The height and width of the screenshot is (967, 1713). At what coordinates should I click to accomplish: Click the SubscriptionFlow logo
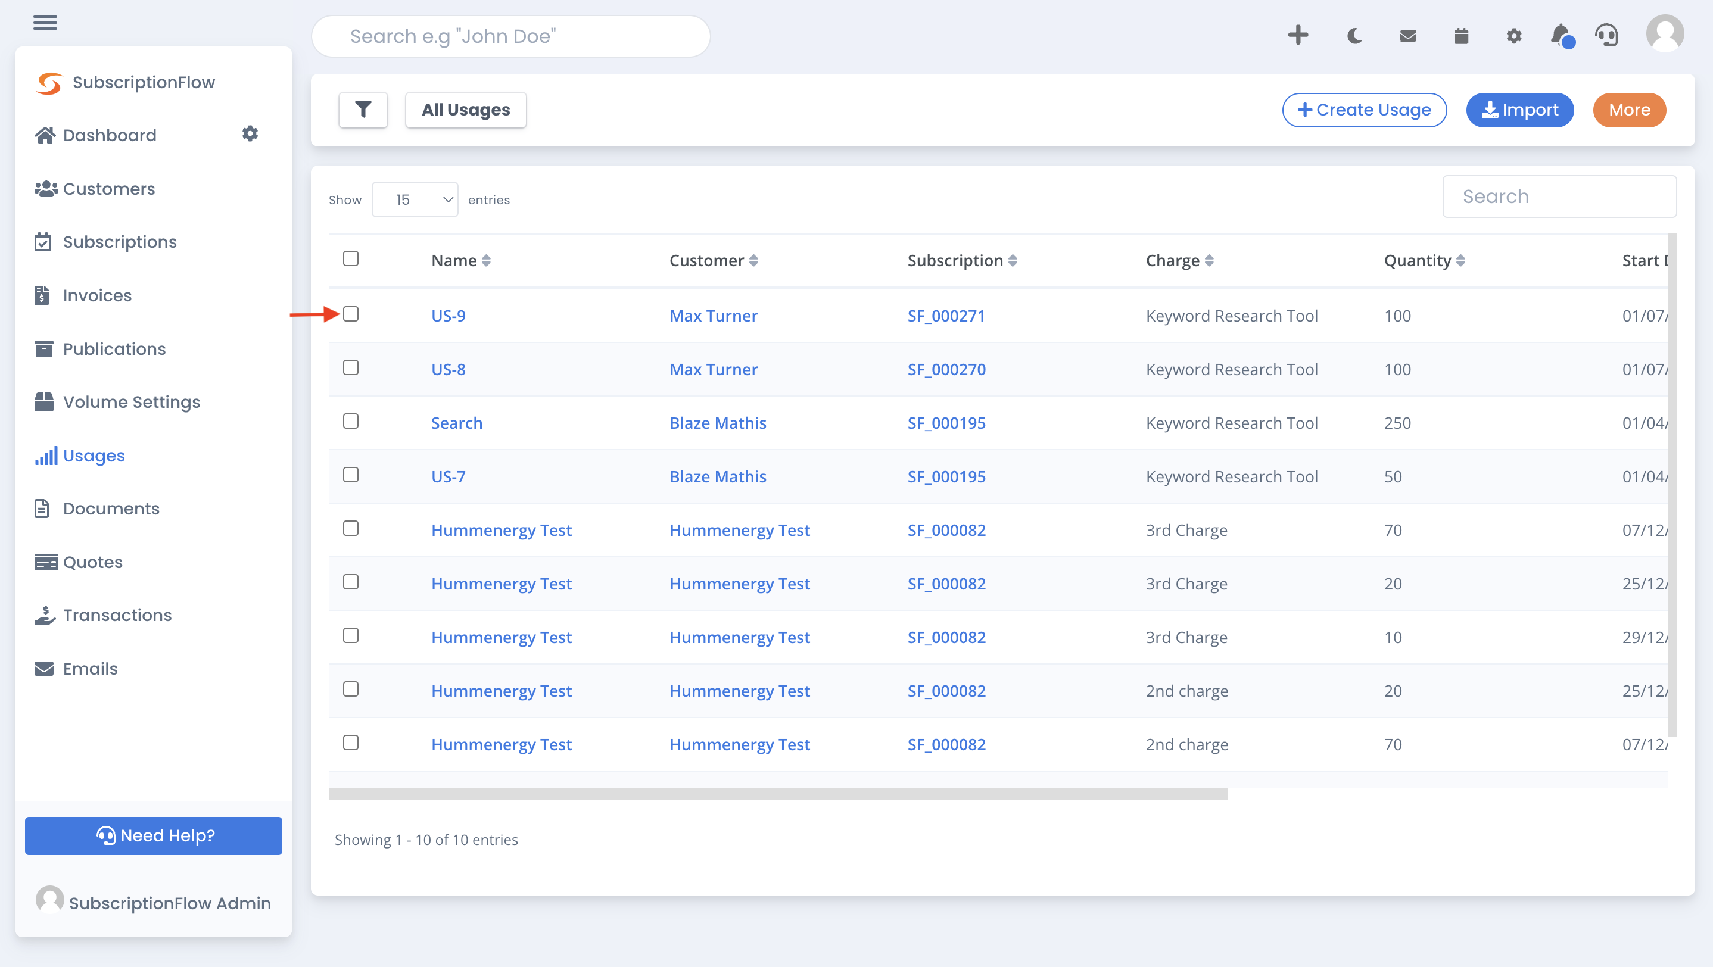click(126, 82)
